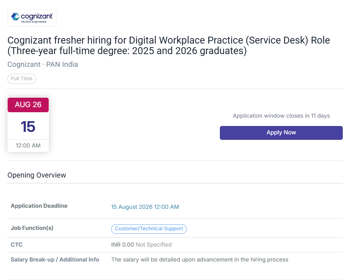Click the Application Deadline label
This screenshot has width=350, height=280.
(x=39, y=206)
